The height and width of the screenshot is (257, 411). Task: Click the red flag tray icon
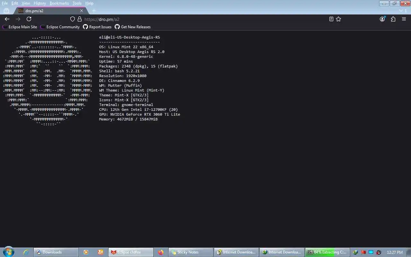point(363,252)
